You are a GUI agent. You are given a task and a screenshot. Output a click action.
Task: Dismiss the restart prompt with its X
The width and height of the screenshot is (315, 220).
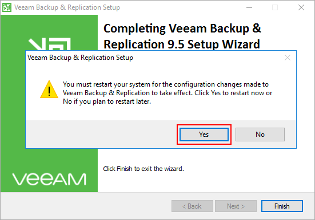point(288,58)
